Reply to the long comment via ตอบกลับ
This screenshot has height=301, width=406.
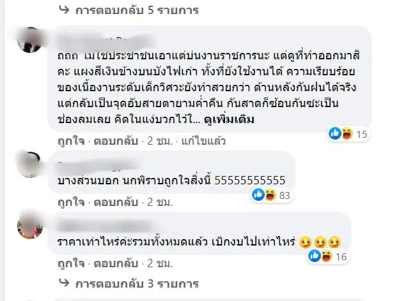[x=116, y=141]
